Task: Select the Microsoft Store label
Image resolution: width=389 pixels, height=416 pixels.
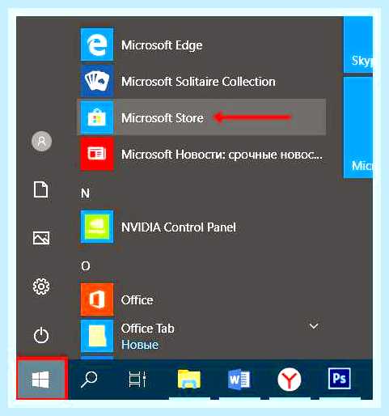Action: pyautogui.click(x=163, y=118)
